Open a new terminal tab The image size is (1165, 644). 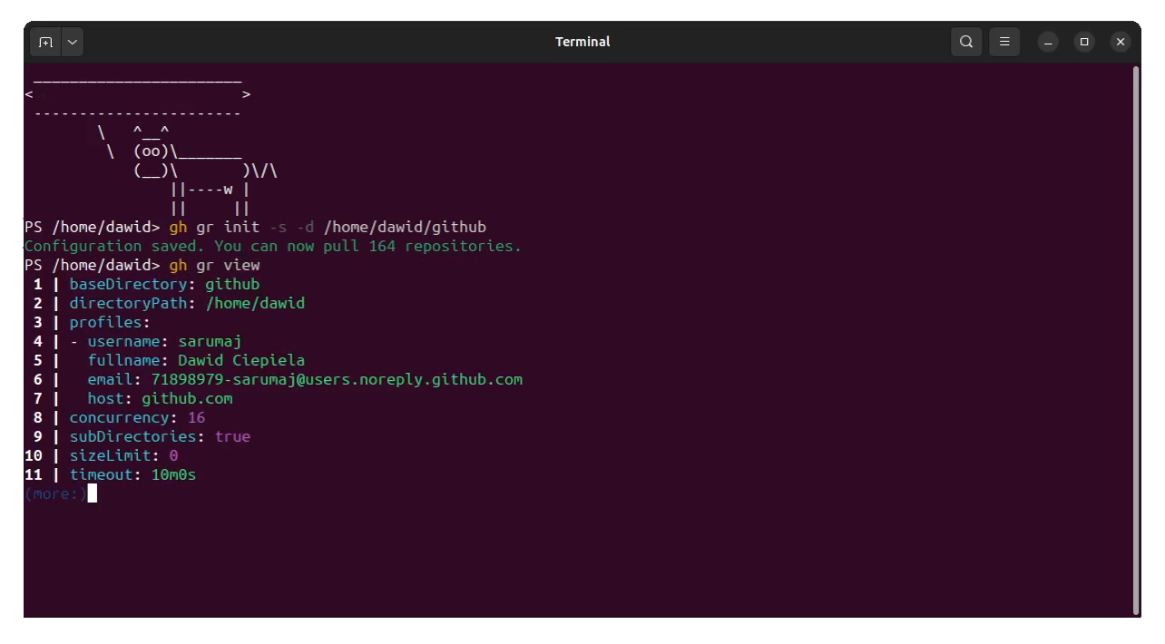[45, 42]
